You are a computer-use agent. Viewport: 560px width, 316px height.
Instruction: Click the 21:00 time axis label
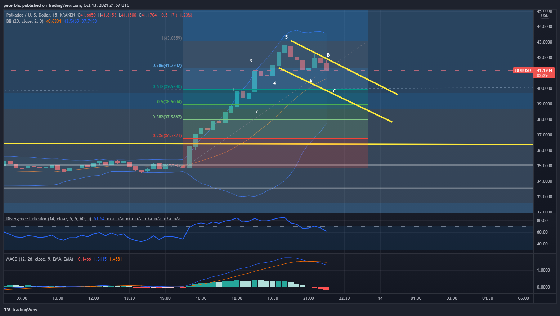point(309,298)
